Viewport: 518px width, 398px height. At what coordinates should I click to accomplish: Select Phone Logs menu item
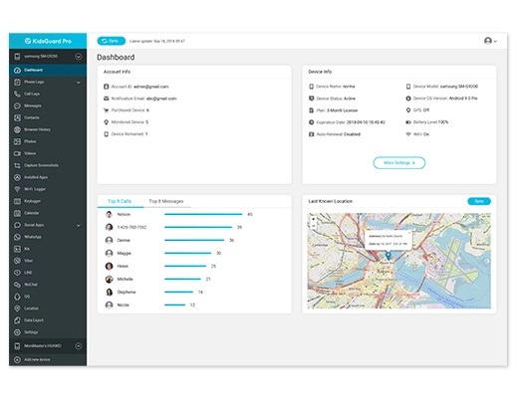tap(48, 82)
